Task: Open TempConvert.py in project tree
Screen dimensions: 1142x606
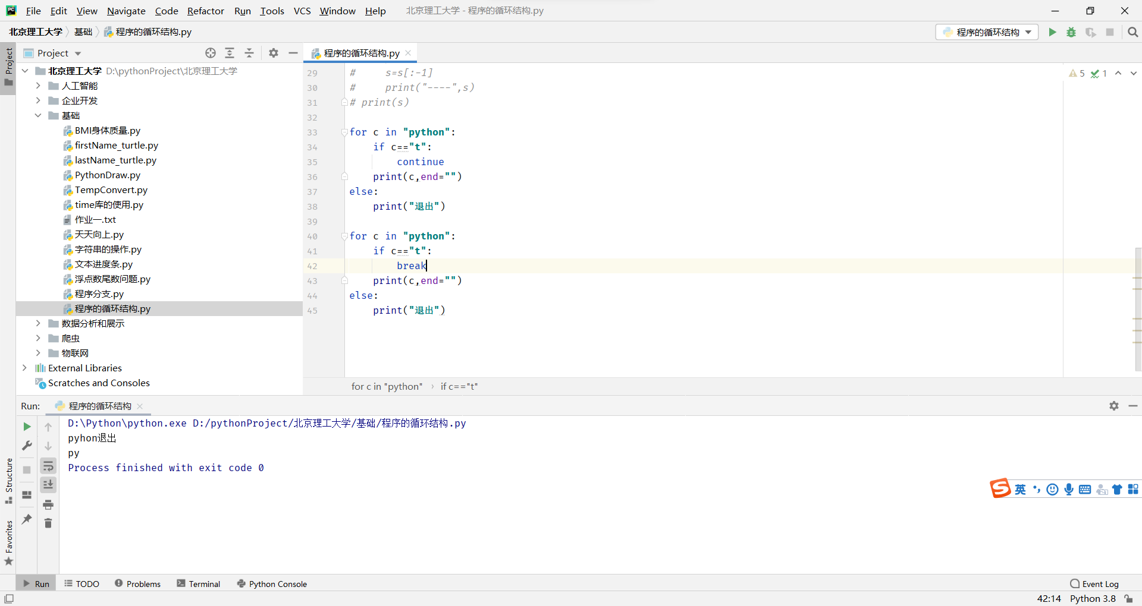Action: pos(111,190)
